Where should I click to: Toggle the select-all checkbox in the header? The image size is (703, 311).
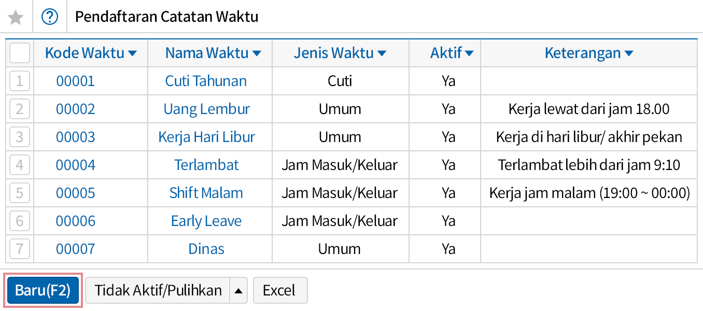pos(19,52)
